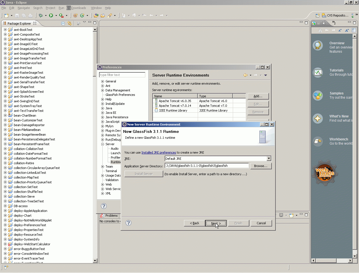Collapse all in Package Explorer
The width and height of the screenshot is (359, 273).
(x=63, y=24)
